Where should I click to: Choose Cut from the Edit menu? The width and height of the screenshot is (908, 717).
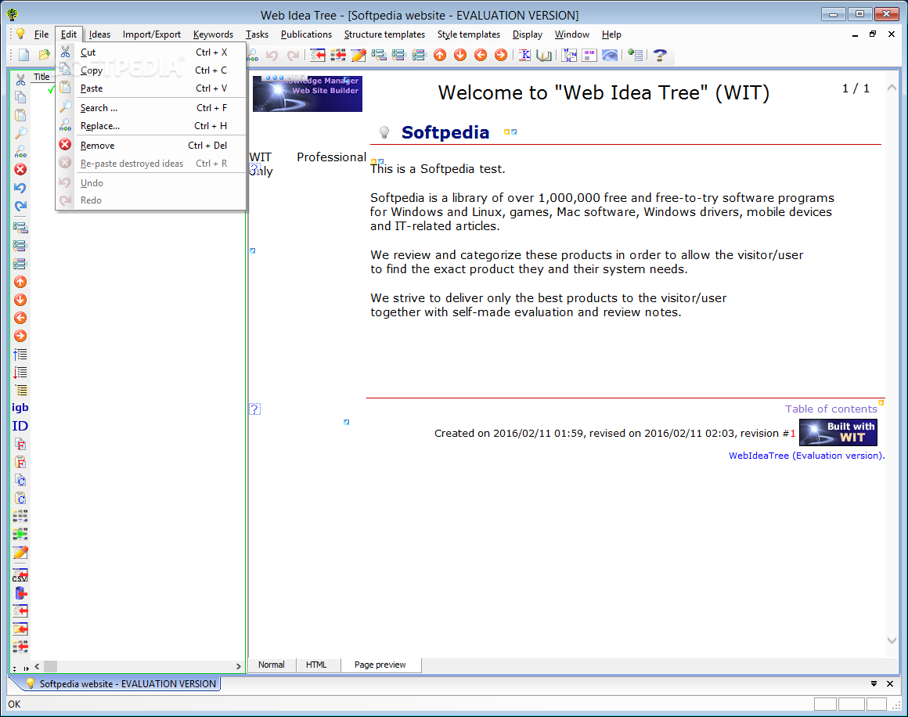150,52
